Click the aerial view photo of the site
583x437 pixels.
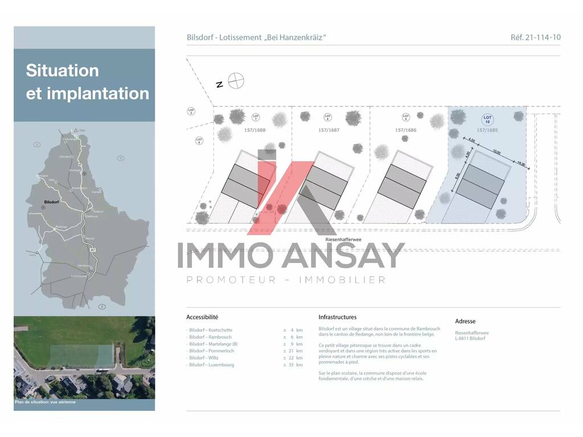(84, 357)
